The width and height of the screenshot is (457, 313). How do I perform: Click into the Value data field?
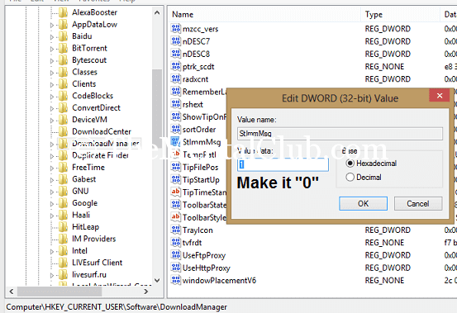pos(283,164)
